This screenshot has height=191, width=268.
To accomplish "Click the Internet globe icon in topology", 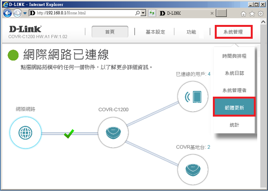I will click(25, 133).
